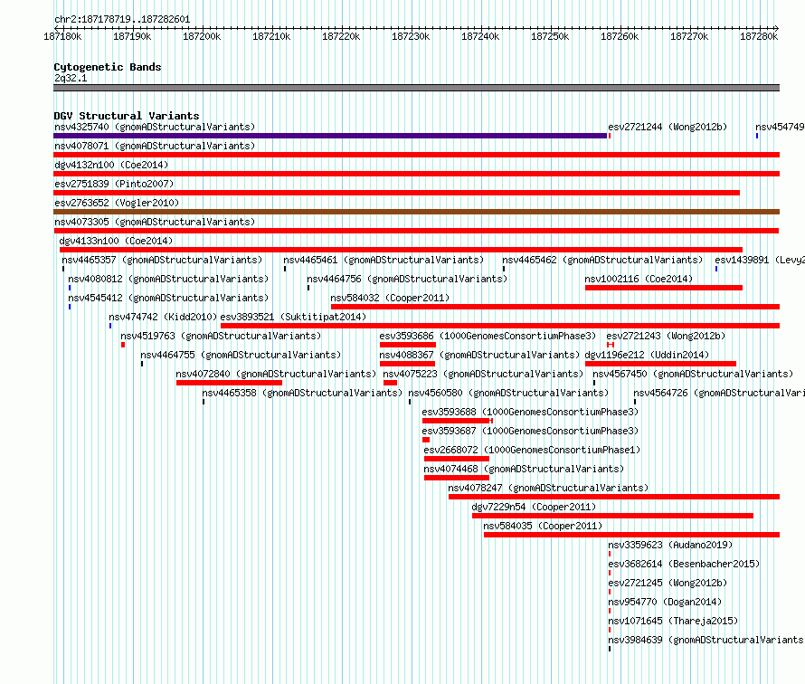The width and height of the screenshot is (805, 684).
Task: Click the 187260k ruler tick label
Action: pos(620,36)
